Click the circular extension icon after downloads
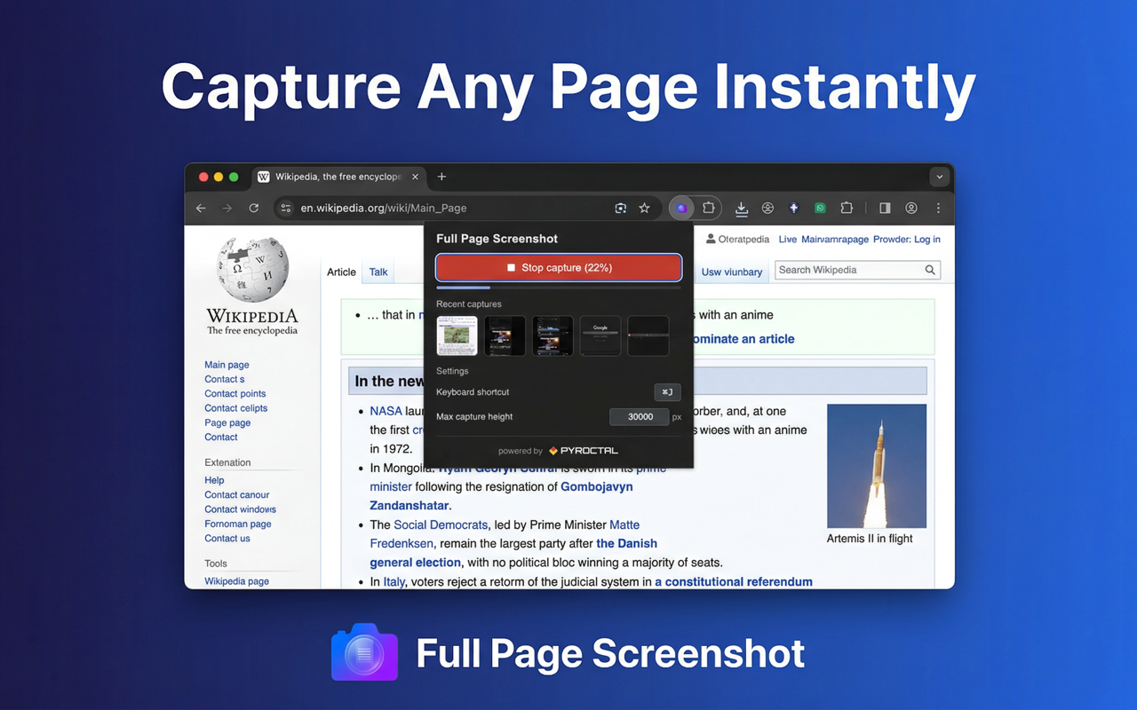This screenshot has width=1137, height=710. pyautogui.click(x=768, y=208)
